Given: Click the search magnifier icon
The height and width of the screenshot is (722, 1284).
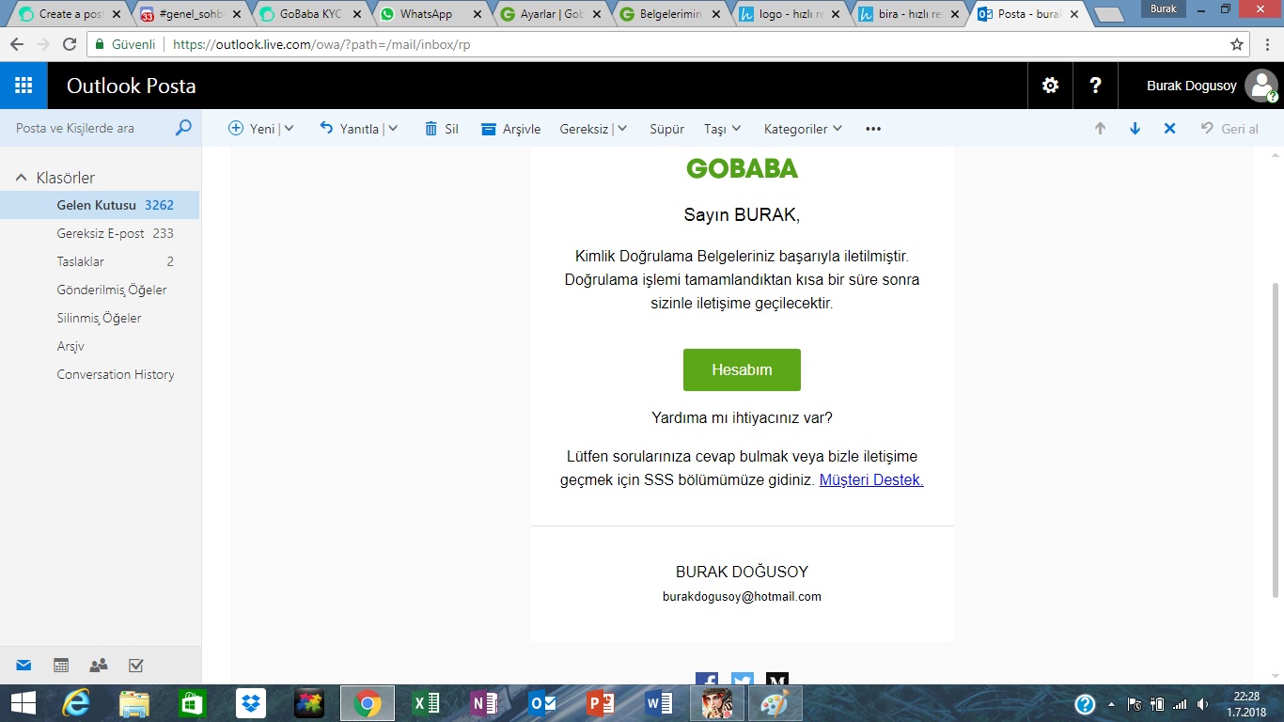Looking at the screenshot, I should (183, 128).
